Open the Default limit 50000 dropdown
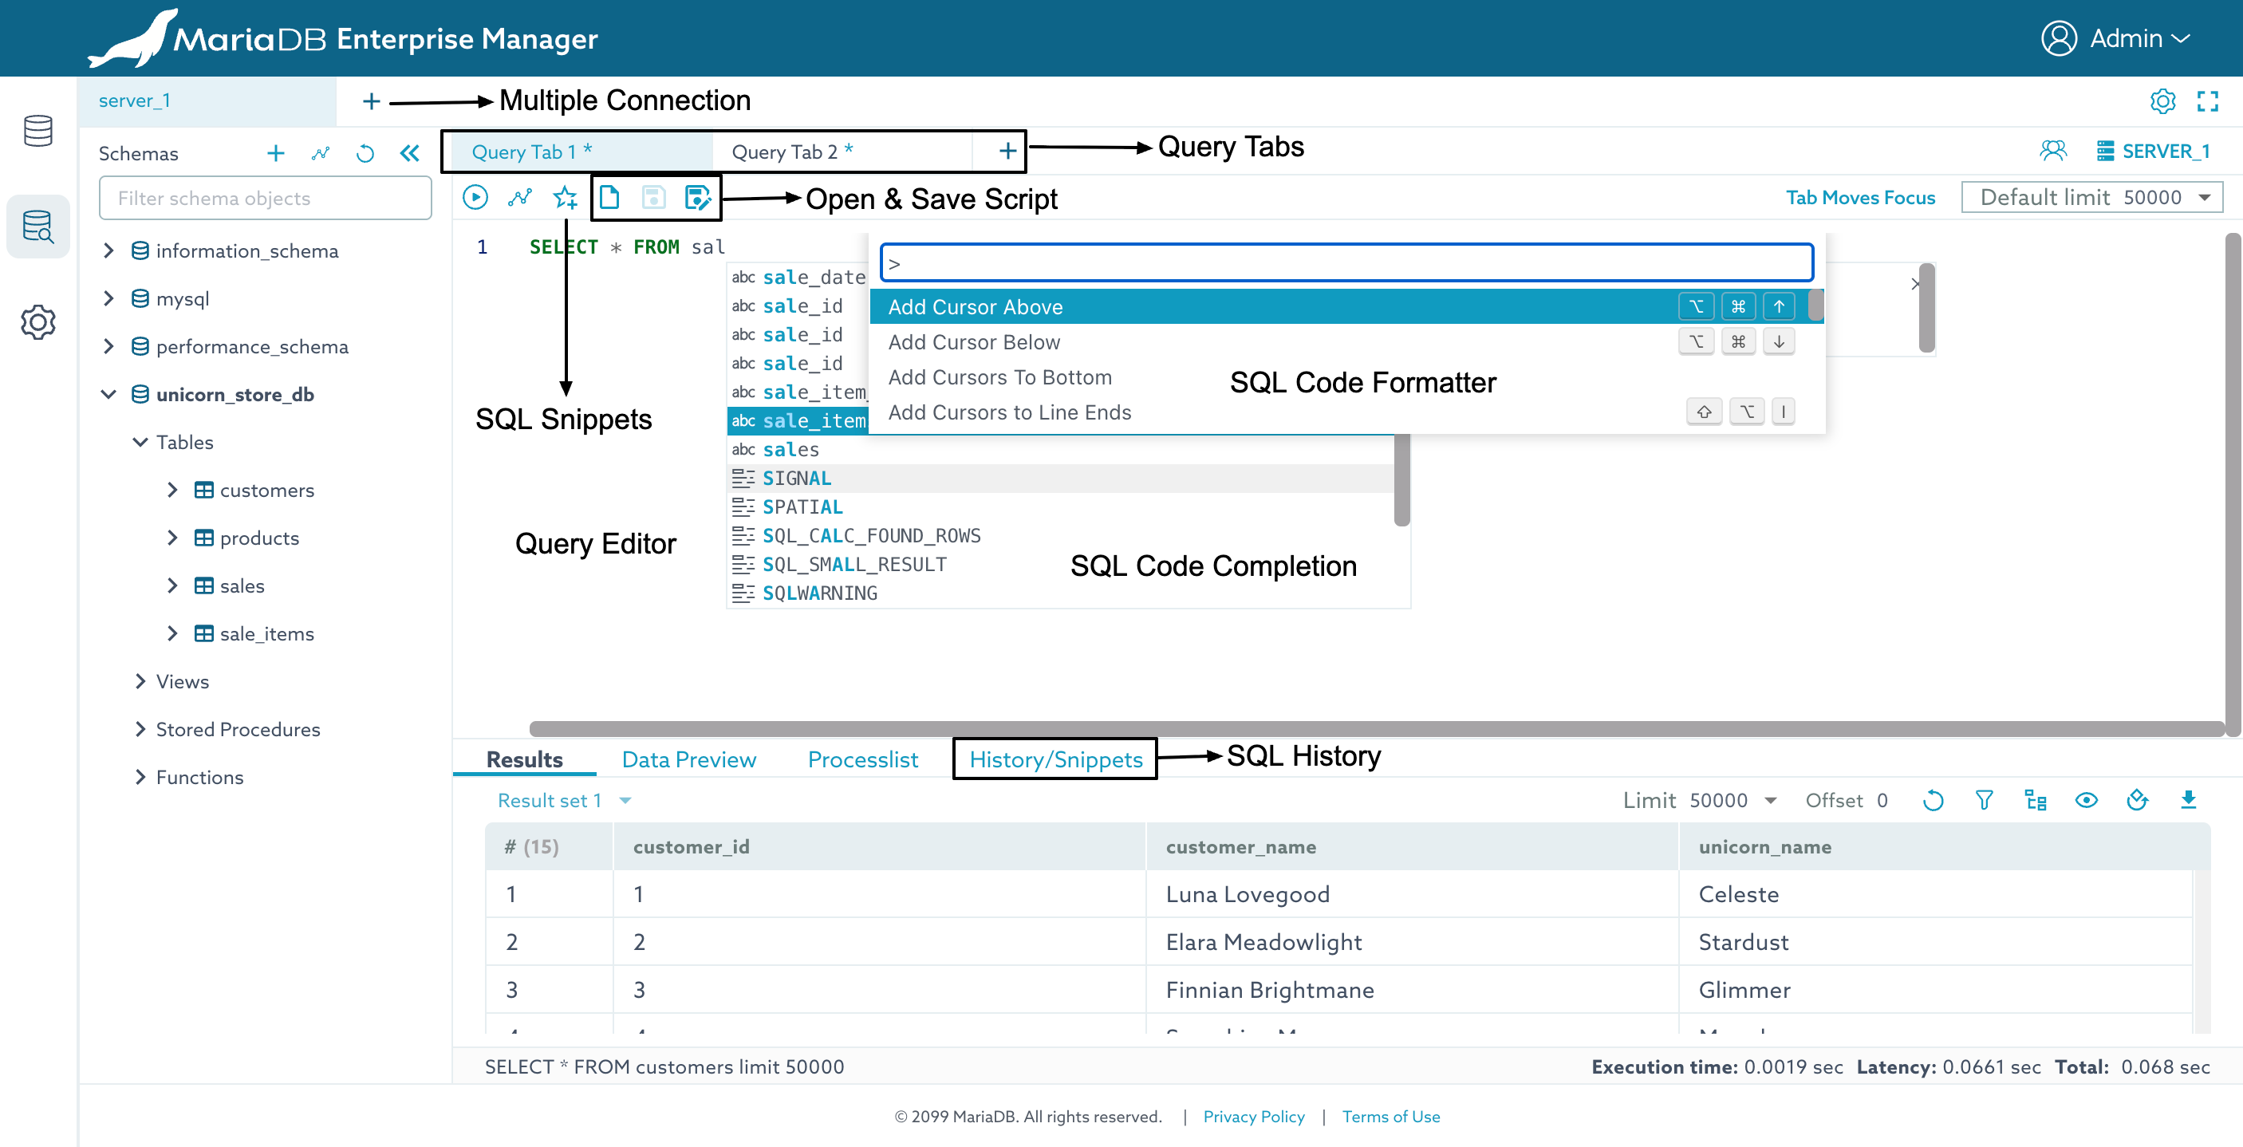2243x1147 pixels. (2091, 198)
